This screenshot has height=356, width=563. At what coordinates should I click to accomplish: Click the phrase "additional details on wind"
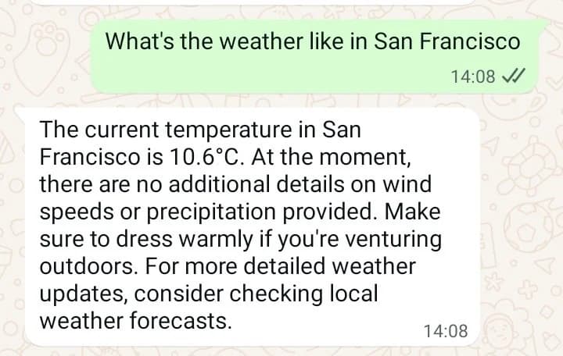(x=299, y=184)
